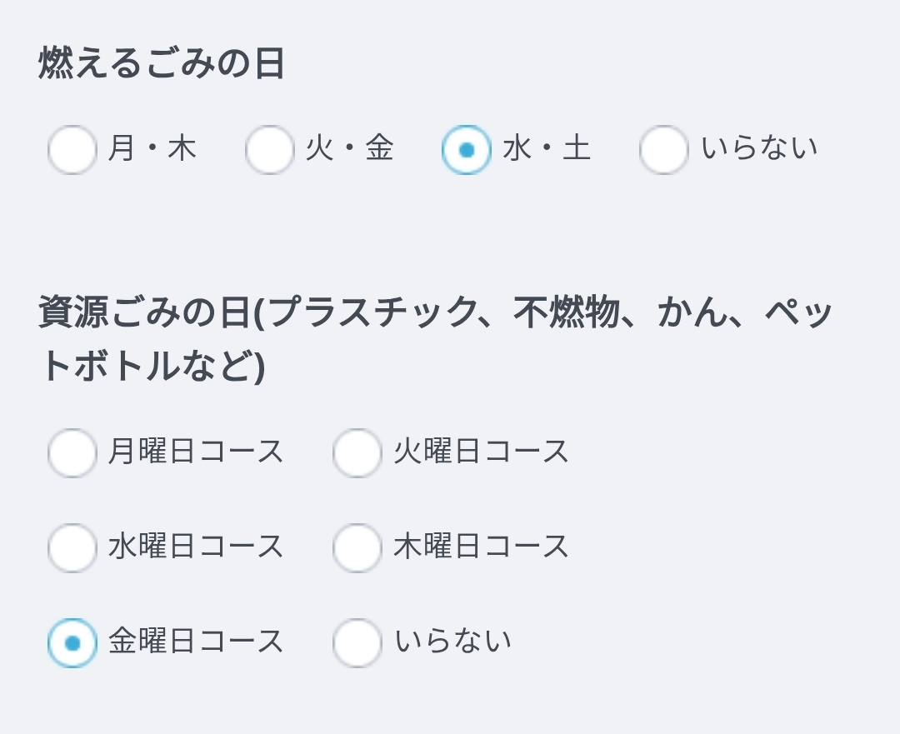Select the 火曜日コース recycling option
The height and width of the screenshot is (734, 900).
(x=357, y=452)
